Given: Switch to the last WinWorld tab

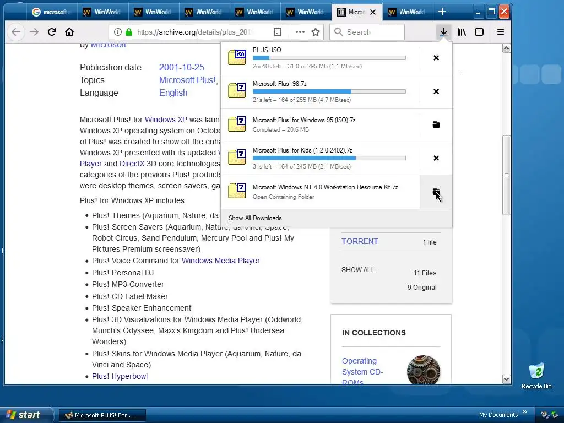Looking at the screenshot, I should coord(407,12).
